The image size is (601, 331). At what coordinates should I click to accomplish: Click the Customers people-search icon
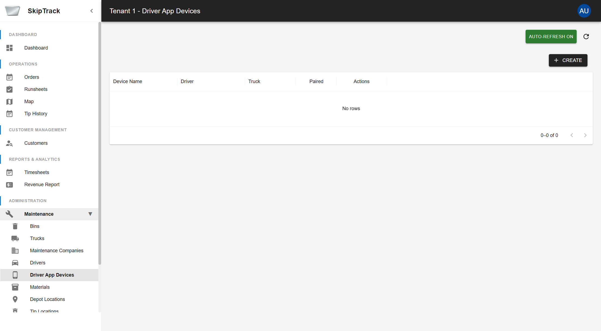click(x=9, y=143)
